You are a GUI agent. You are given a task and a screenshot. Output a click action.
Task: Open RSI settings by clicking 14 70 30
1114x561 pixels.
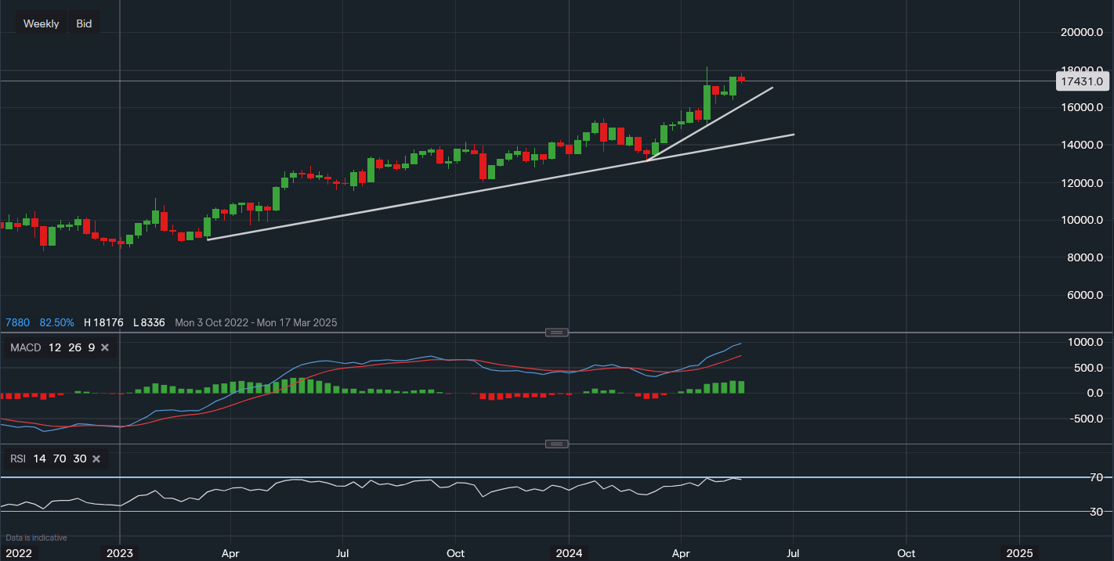coord(60,459)
